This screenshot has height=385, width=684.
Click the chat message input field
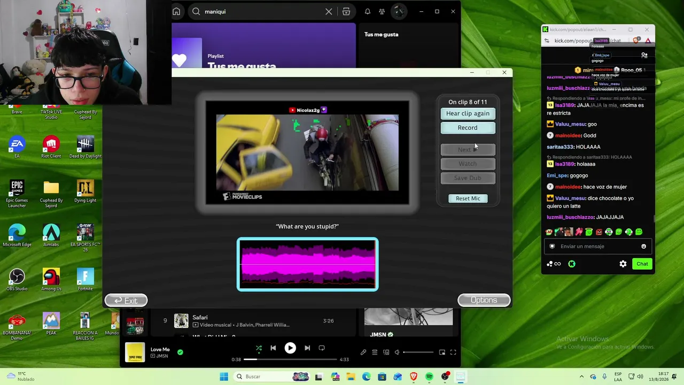597,247
